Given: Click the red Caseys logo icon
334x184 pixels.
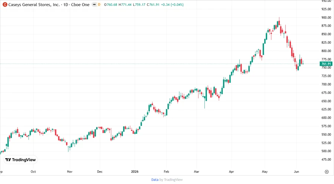Looking at the screenshot, I should pos(5,5).
